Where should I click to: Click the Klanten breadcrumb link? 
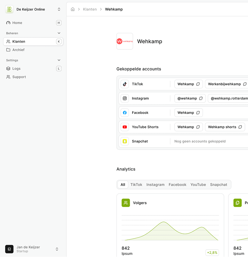click(90, 9)
